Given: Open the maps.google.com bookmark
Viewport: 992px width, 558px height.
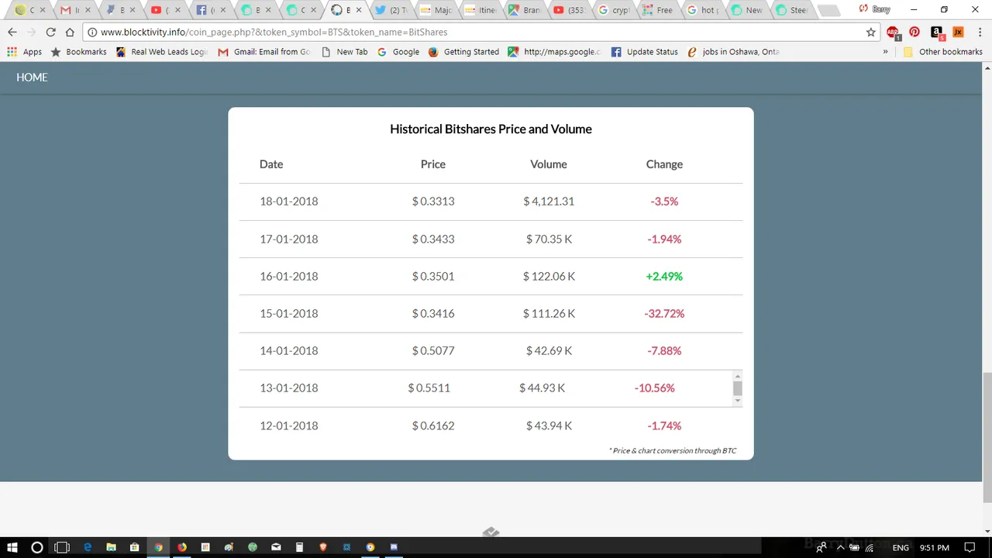Looking at the screenshot, I should [554, 52].
